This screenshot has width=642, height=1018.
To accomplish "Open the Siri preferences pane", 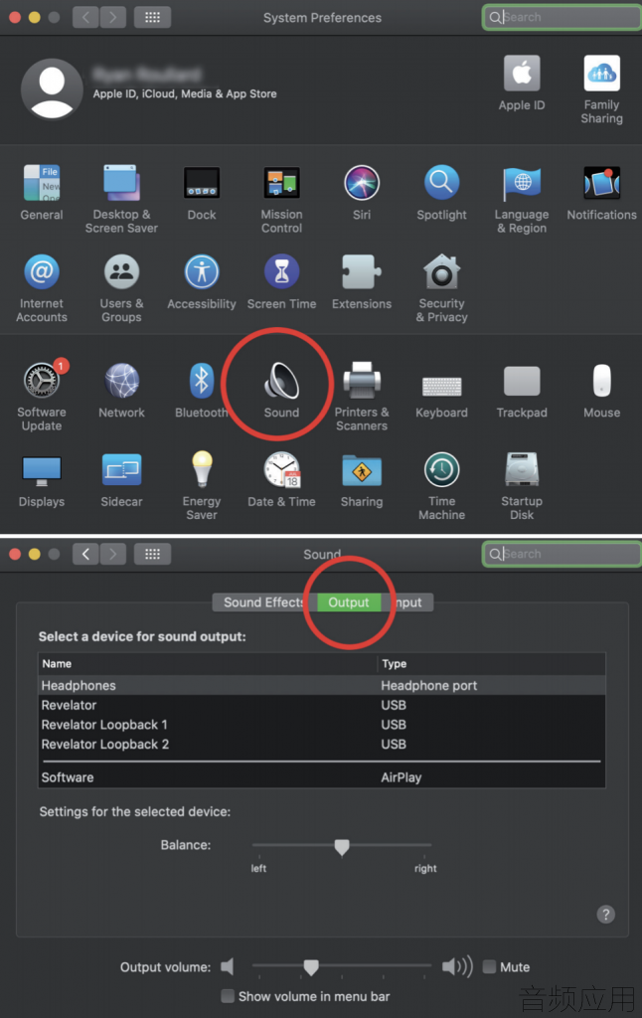I will point(362,193).
